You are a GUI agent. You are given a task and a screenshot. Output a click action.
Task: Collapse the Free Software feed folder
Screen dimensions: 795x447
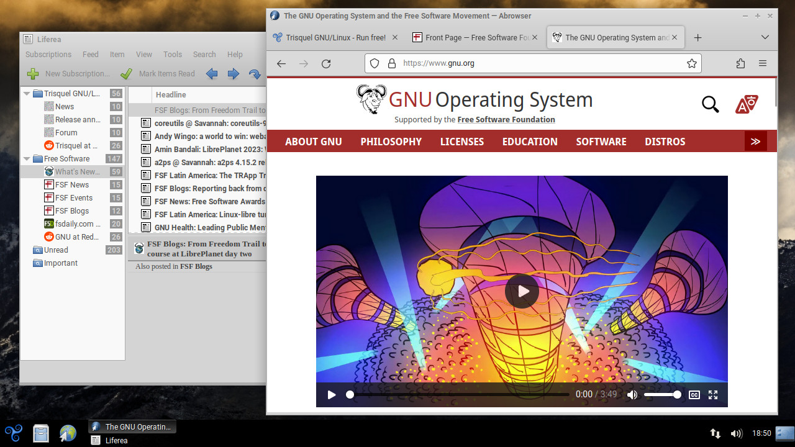pos(27,159)
